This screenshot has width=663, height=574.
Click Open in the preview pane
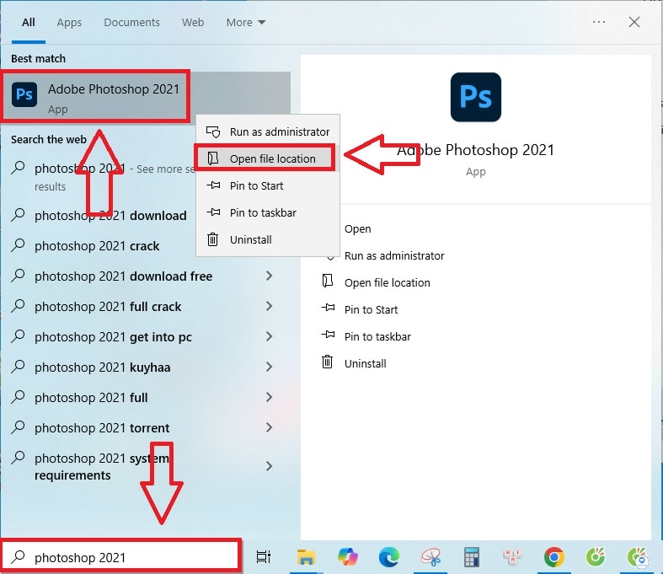(358, 228)
